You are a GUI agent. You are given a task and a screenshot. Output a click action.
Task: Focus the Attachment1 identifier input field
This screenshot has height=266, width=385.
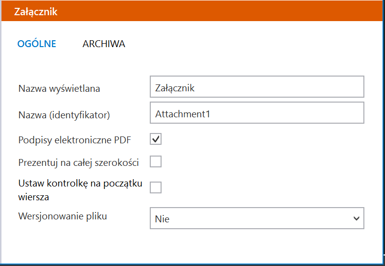[257, 113]
